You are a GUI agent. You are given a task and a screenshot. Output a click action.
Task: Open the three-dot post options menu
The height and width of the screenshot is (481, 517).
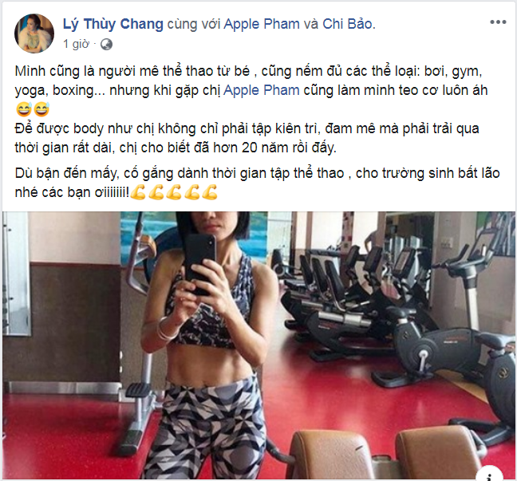(x=498, y=22)
